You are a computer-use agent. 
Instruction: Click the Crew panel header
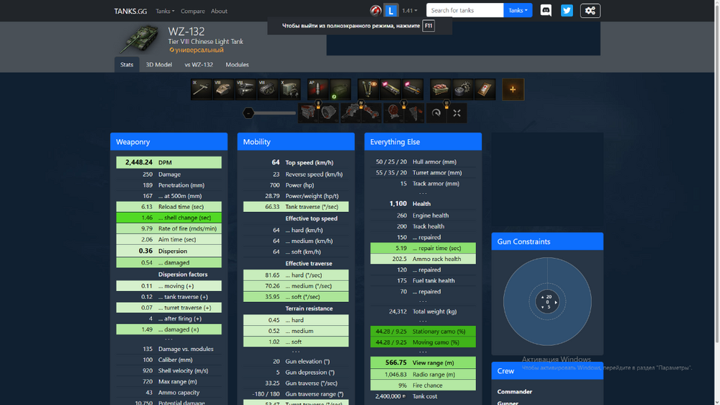(547, 371)
